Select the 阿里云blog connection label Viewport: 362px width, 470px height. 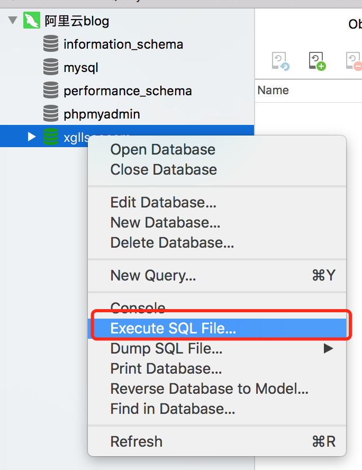77,21
